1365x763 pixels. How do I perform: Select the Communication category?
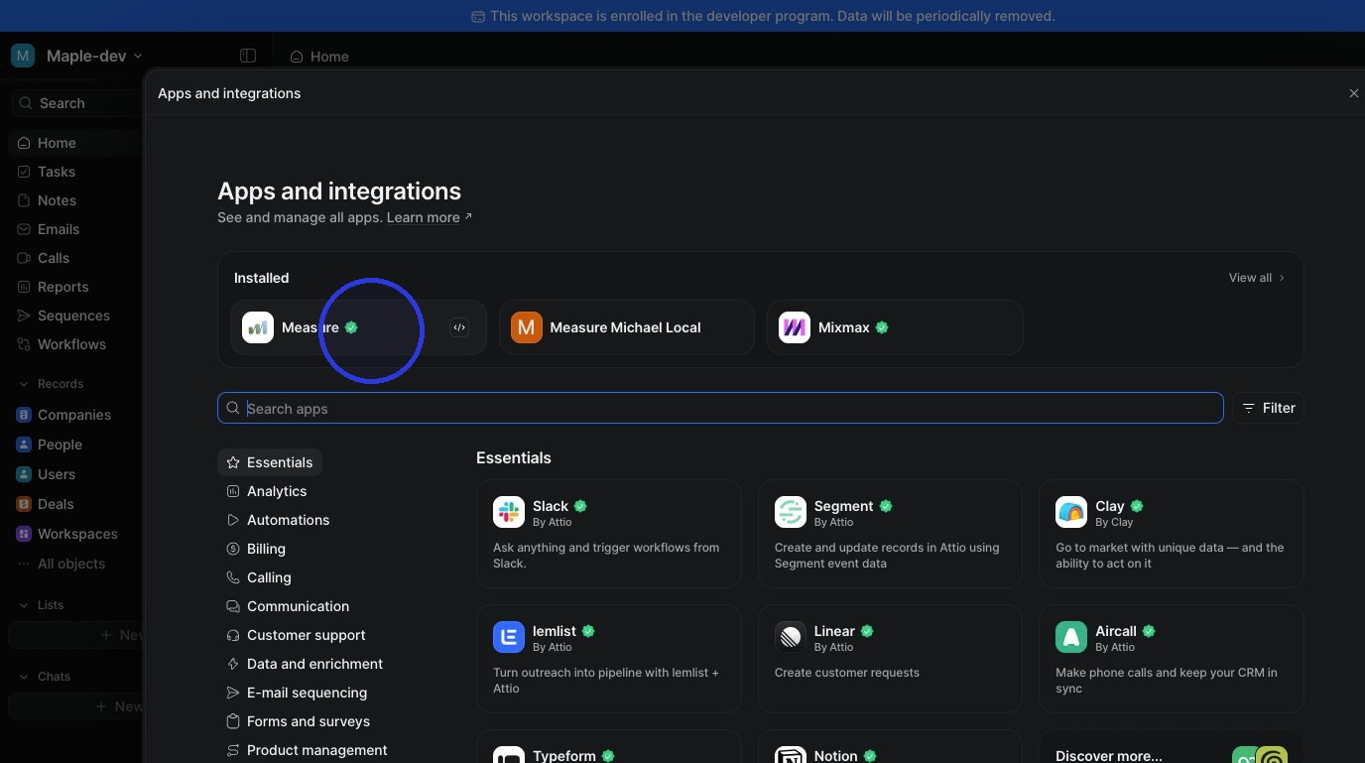288,606
